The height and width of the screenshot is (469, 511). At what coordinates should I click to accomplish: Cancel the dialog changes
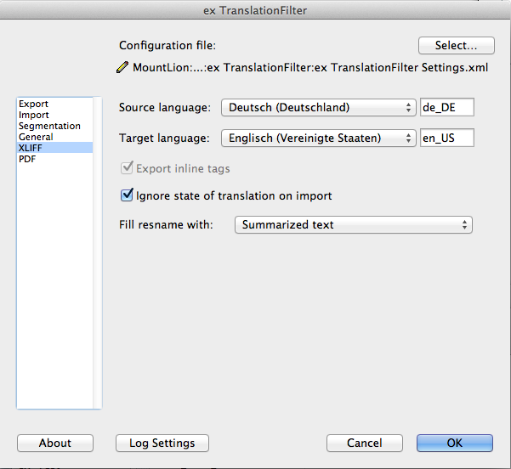(x=365, y=443)
